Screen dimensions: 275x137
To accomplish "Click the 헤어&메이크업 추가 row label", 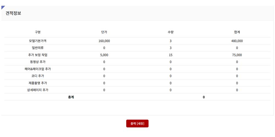I will (x=38, y=69).
